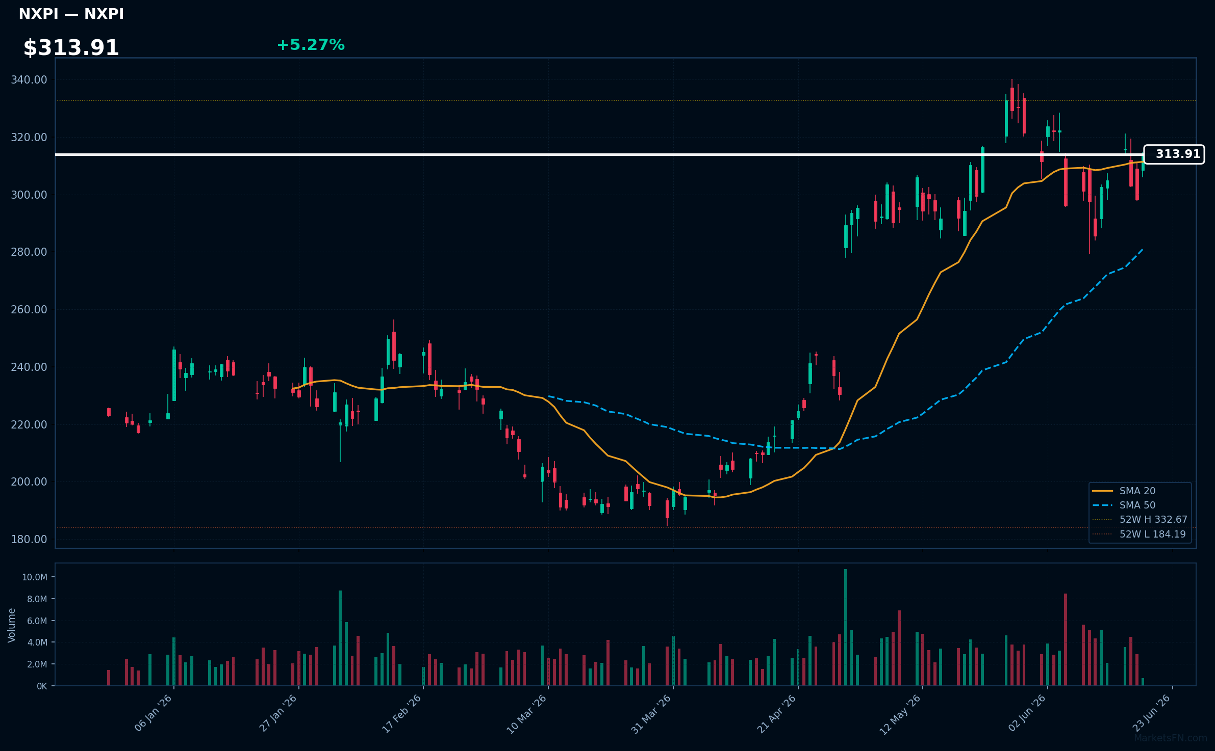The width and height of the screenshot is (1215, 751).
Task: Click the 23 Jun '26 date label
Action: [x=1151, y=713]
